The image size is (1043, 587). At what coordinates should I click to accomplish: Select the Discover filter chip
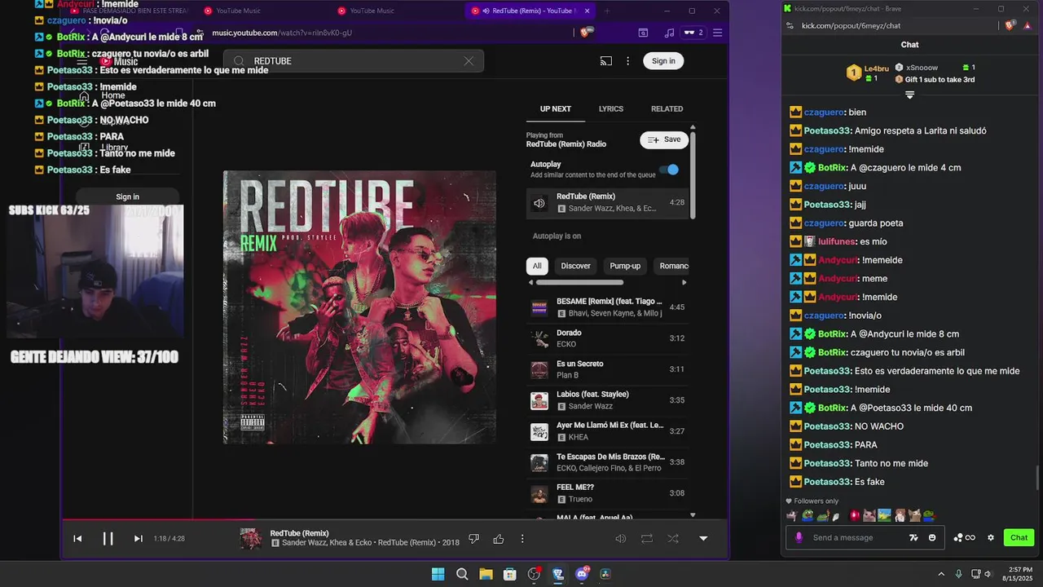click(575, 266)
